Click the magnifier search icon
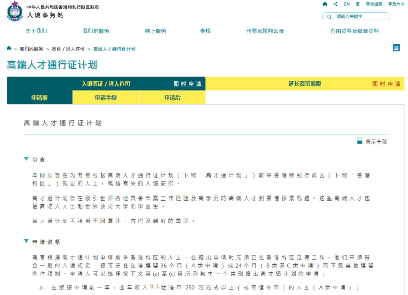Image resolution: width=408 pixels, height=295 pixels. coord(329,17)
